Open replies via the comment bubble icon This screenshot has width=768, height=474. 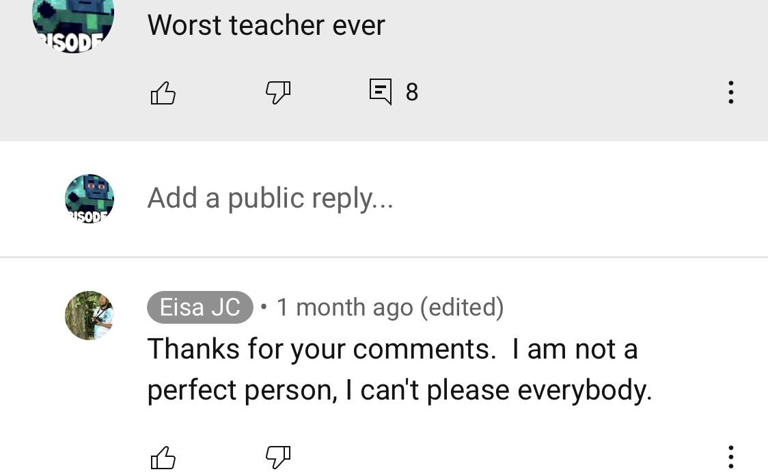[x=381, y=92]
